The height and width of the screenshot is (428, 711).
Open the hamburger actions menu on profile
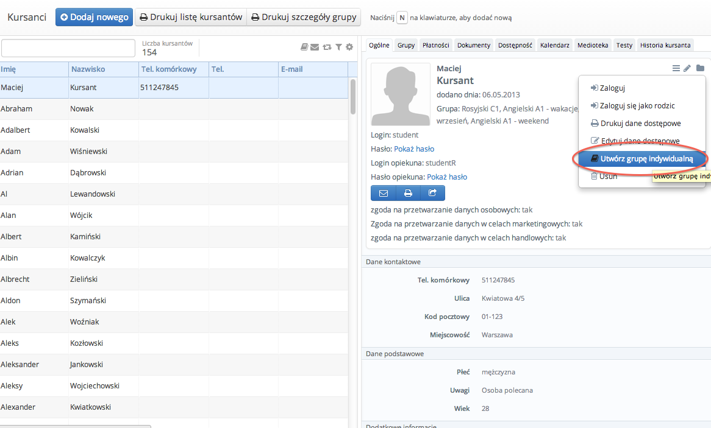[x=676, y=69]
